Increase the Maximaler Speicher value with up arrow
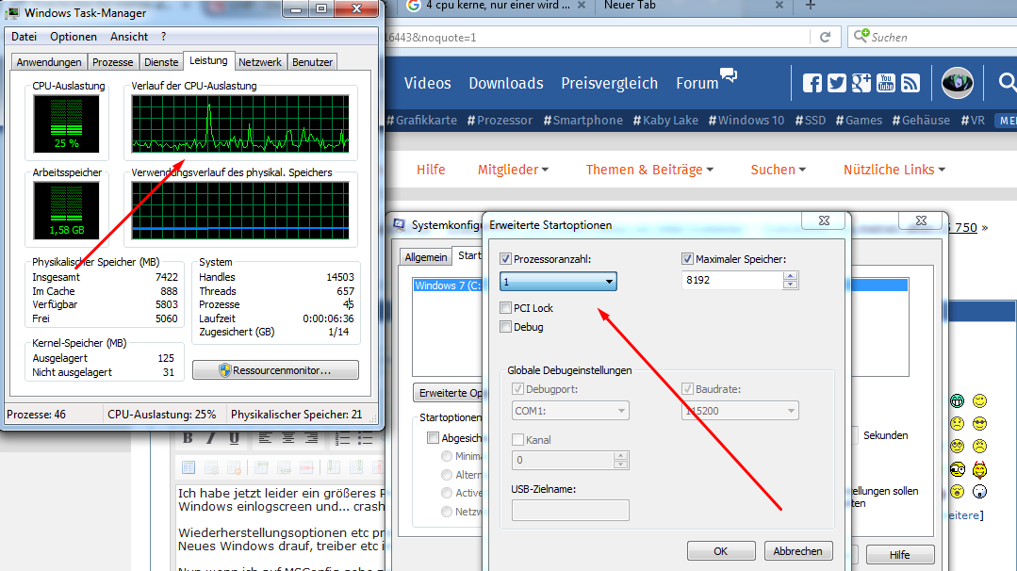 click(790, 276)
